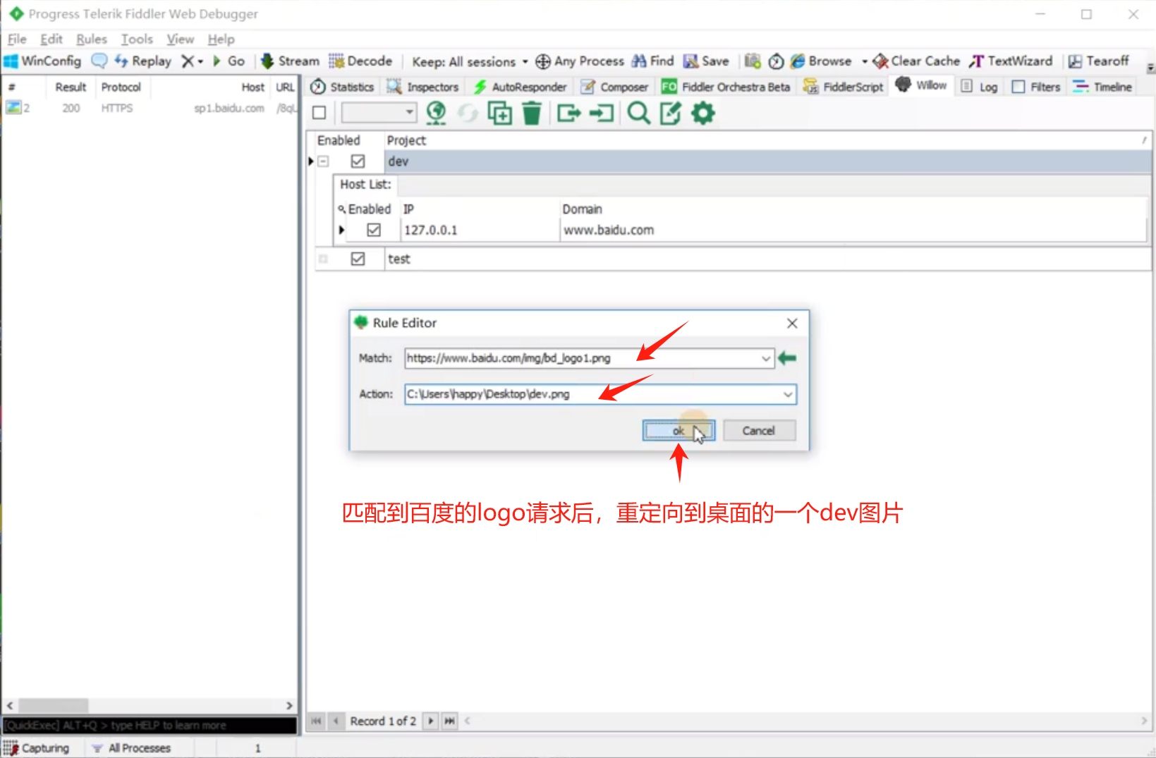Click the session list horizontal scrollbar thumb
1156x758 pixels.
[53, 705]
